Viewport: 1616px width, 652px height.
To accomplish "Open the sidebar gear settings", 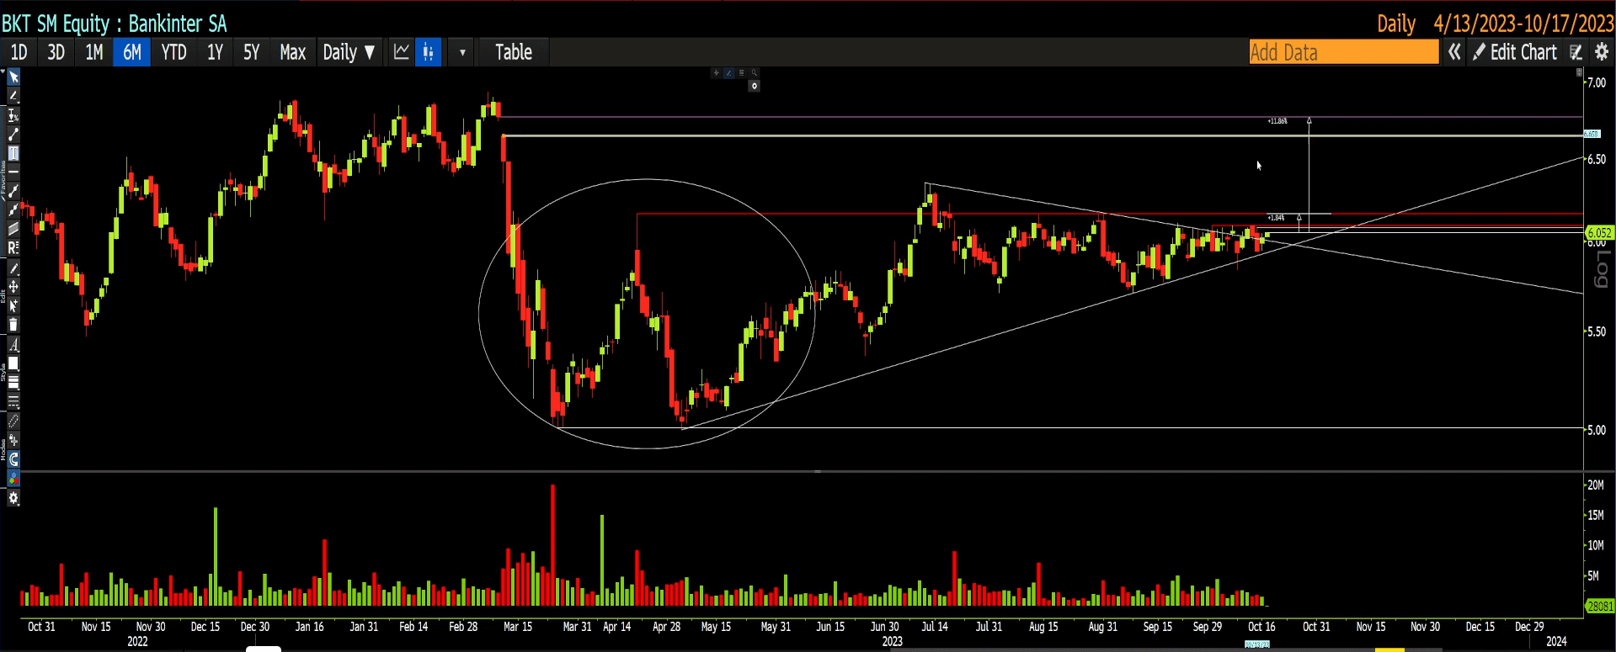I will pos(13,498).
